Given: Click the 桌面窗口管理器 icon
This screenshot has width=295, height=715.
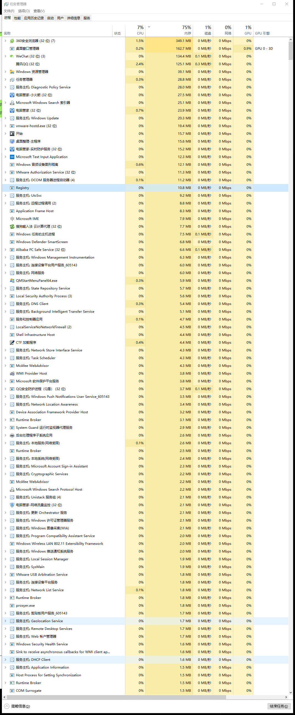Looking at the screenshot, I should (x=12, y=49).
